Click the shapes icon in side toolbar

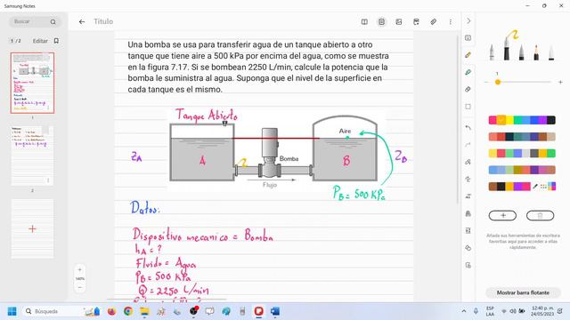pyautogui.click(x=468, y=248)
